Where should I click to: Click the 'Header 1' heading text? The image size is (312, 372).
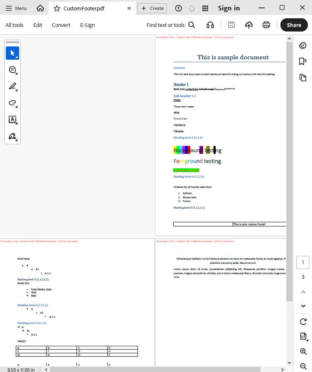(181, 85)
